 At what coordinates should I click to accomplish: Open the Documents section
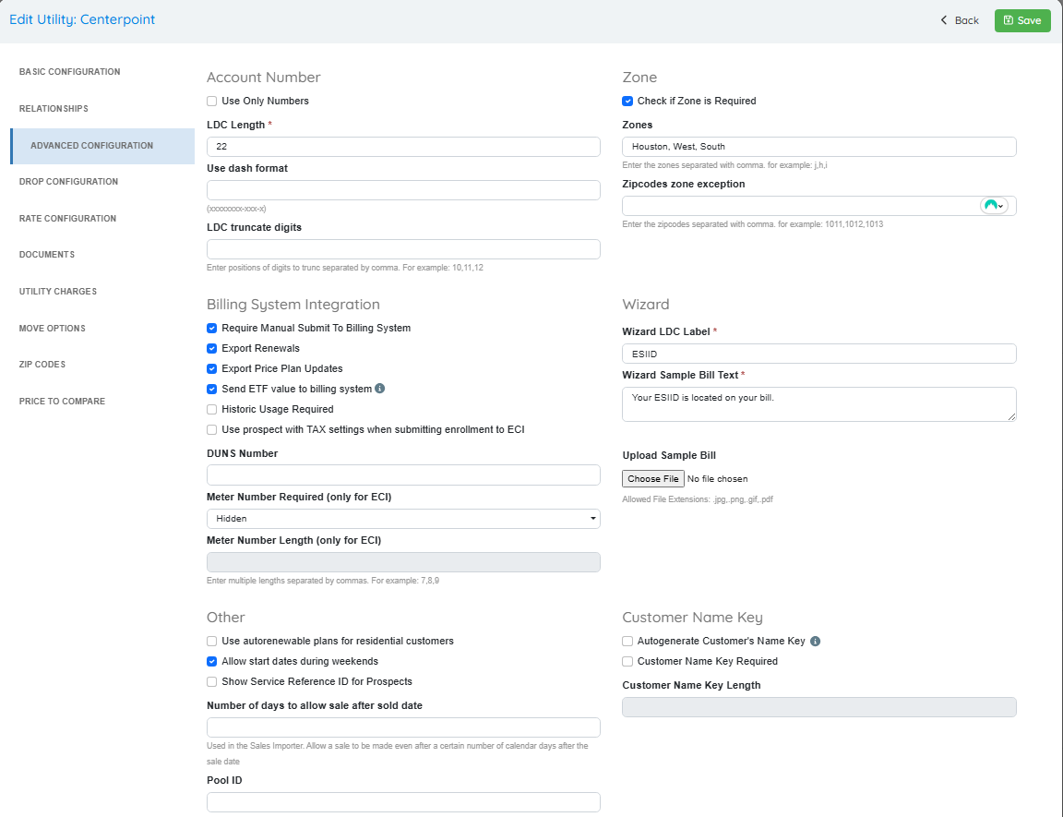pos(47,255)
